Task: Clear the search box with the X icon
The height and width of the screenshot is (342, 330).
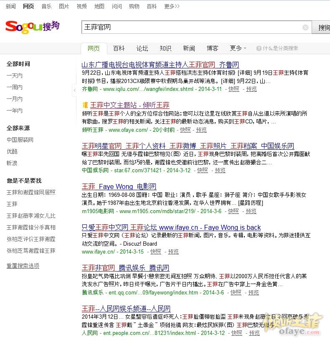Action: 305,28
